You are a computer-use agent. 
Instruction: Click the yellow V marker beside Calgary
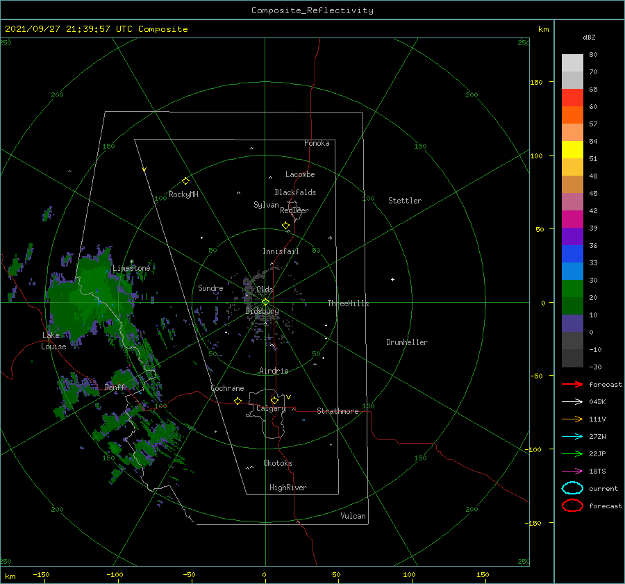(x=288, y=397)
